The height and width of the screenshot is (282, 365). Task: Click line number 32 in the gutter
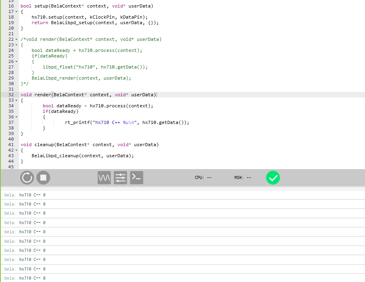[11, 95]
